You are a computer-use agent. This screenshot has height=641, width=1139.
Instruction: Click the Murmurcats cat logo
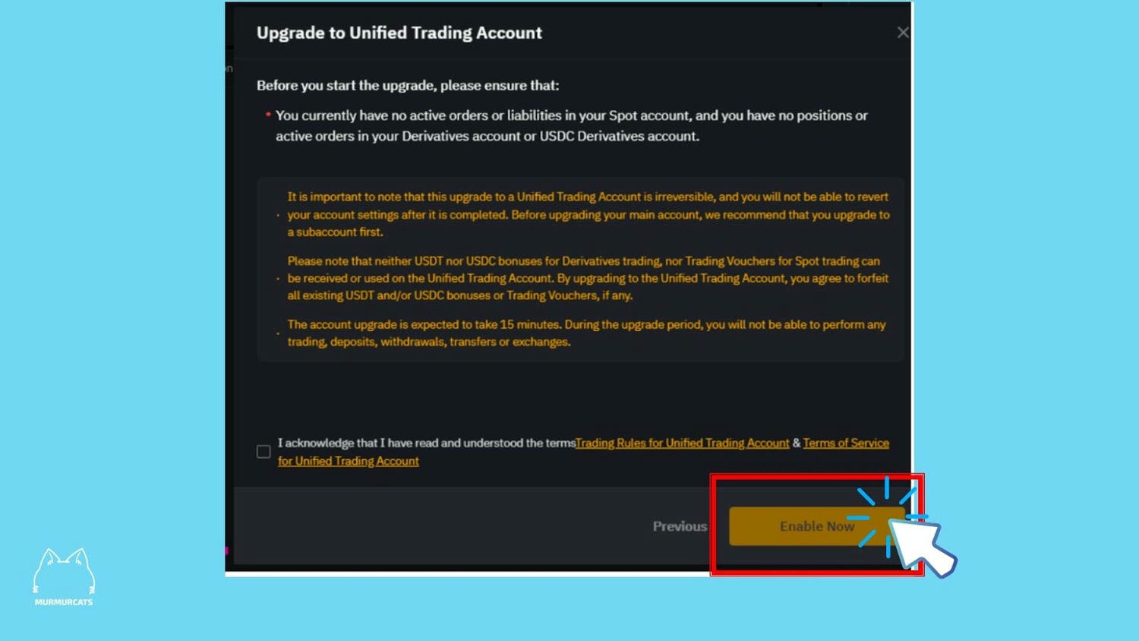(64, 571)
